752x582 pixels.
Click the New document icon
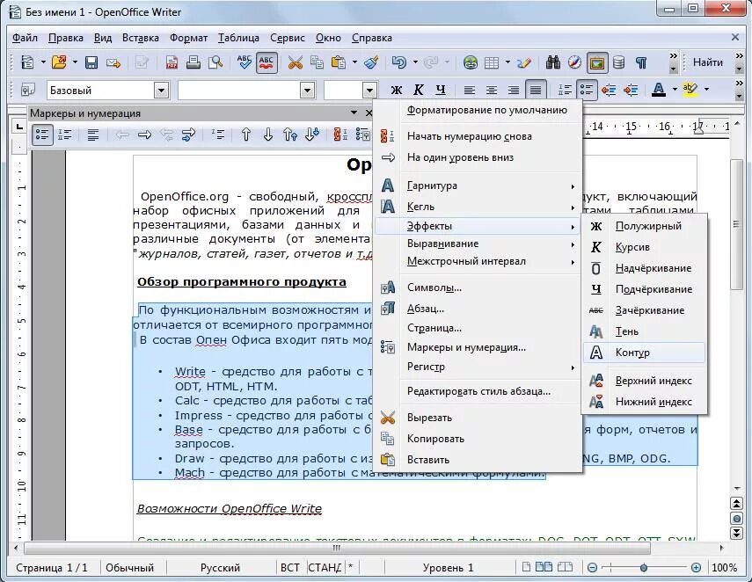coord(28,62)
